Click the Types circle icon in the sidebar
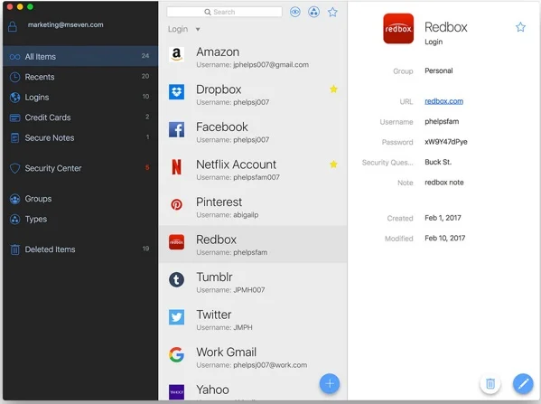Viewport: 541px width, 404px height. (14, 220)
